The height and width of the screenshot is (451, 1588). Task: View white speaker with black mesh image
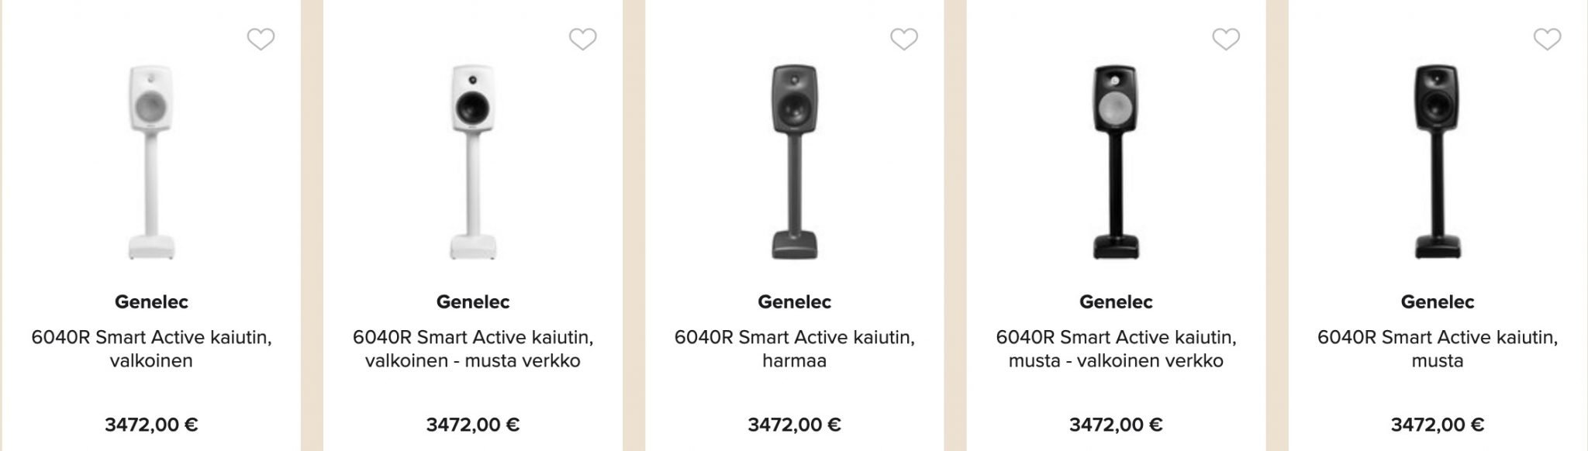(473, 162)
